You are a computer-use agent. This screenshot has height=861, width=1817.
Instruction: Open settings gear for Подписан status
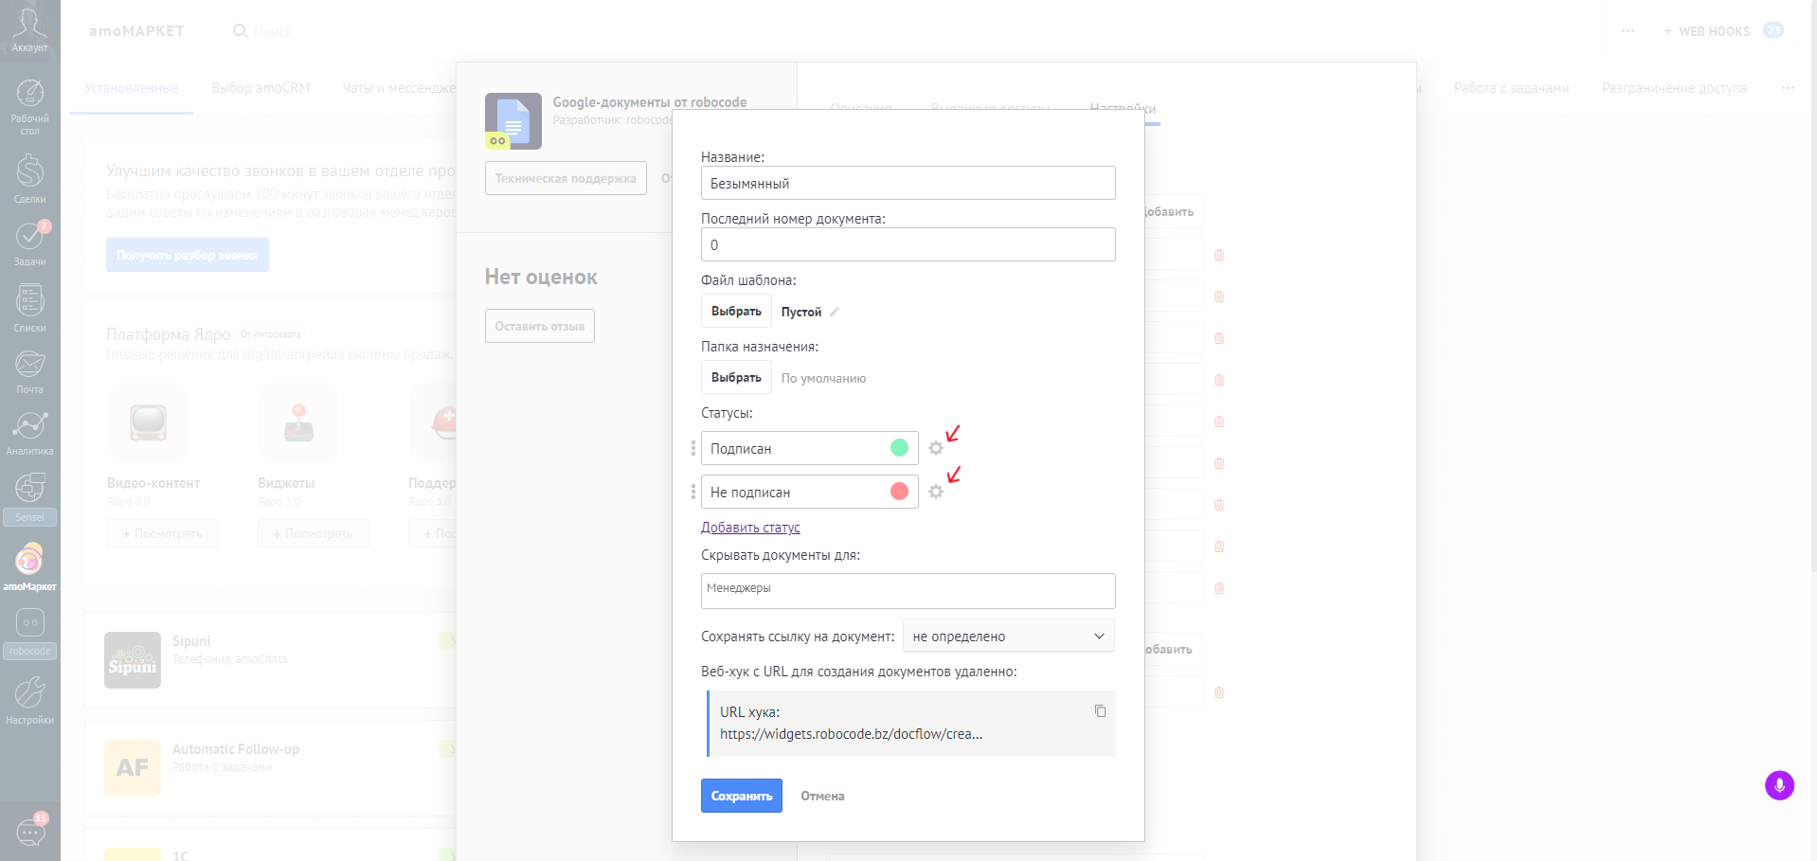(936, 448)
